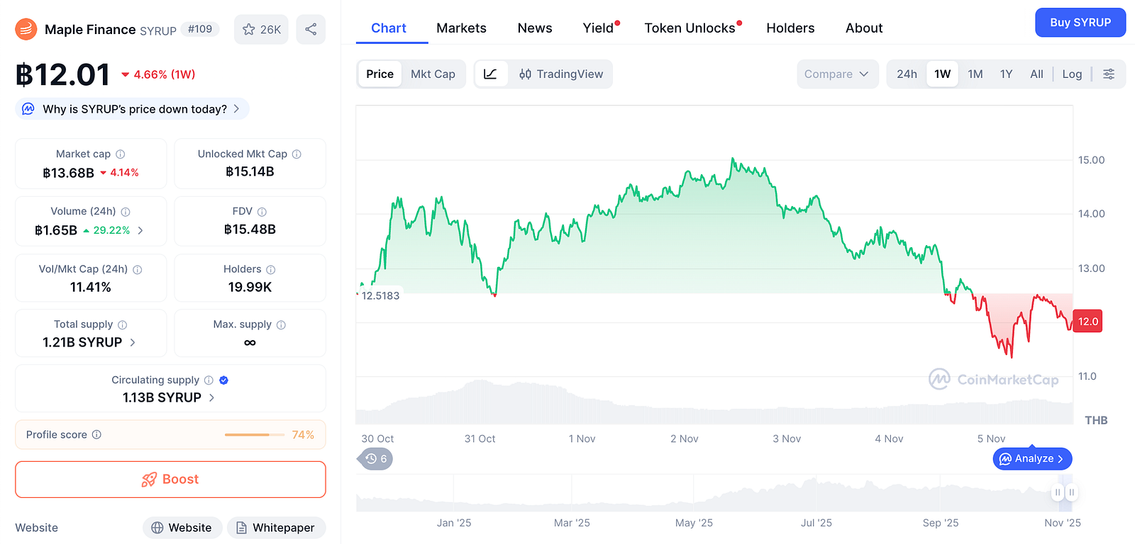Viewport: 1135px width, 544px height.
Task: Open the history events badge showing 6
Action: pyautogui.click(x=375, y=459)
